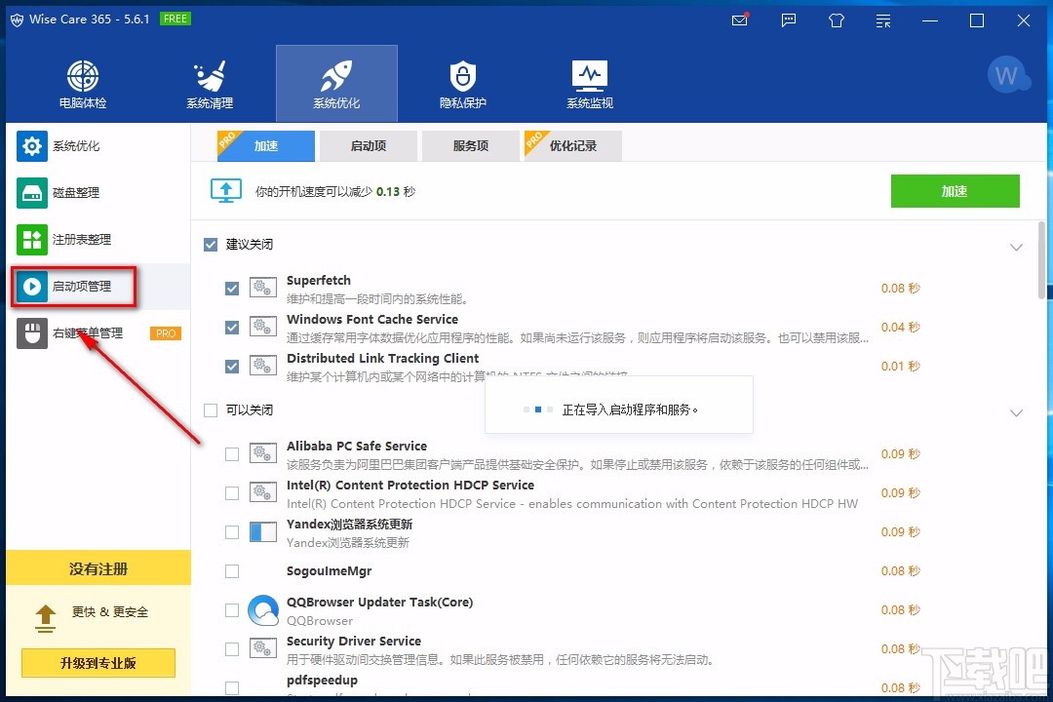The image size is (1053, 702).
Task: Click the Distributed Link Tracking Client icon
Action: tap(262, 366)
